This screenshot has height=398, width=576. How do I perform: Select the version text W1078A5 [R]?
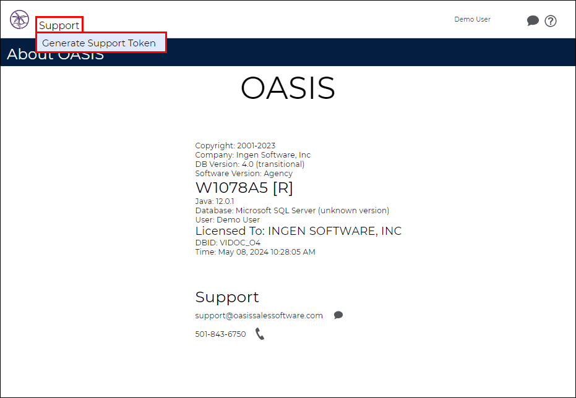[244, 188]
